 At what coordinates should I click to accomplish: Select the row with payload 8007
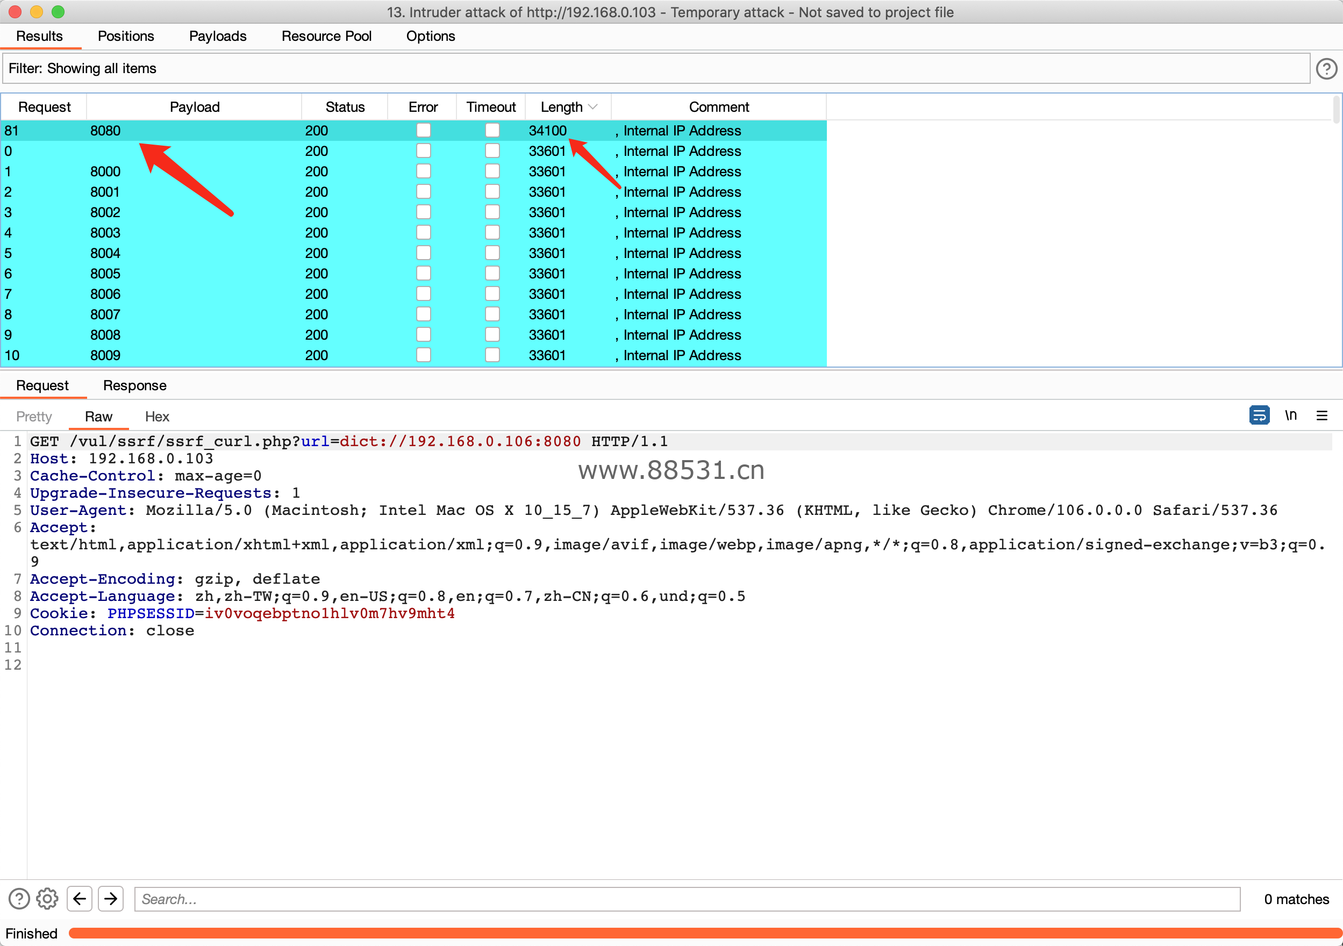[x=413, y=314]
